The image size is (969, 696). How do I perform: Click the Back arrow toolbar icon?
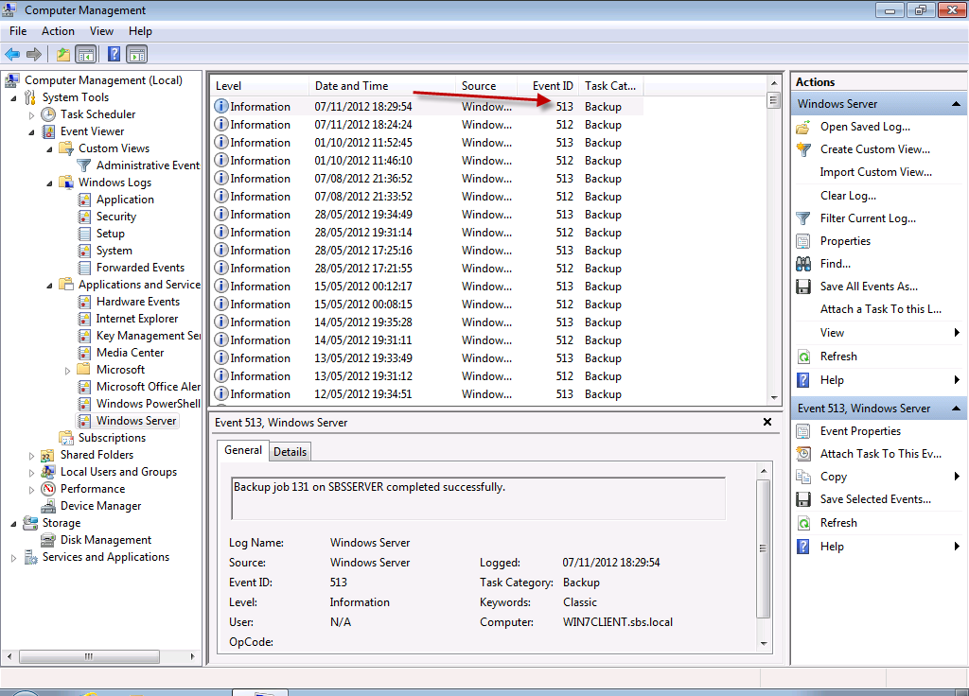(12, 54)
